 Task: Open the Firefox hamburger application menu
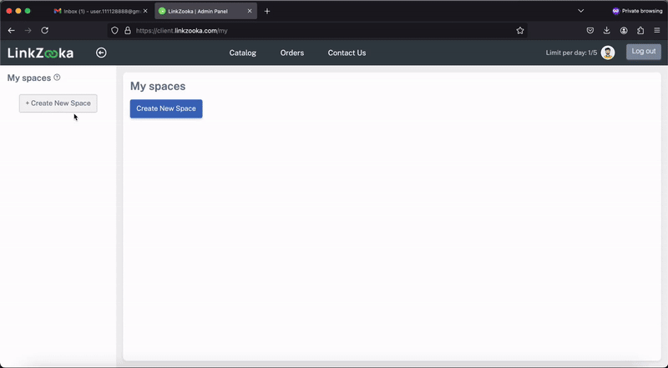(x=657, y=31)
